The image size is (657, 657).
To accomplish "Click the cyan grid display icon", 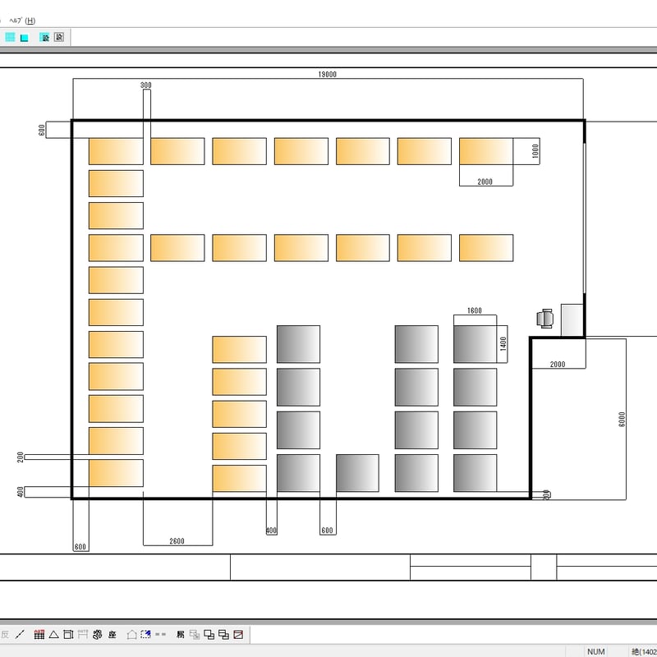I will [x=10, y=37].
